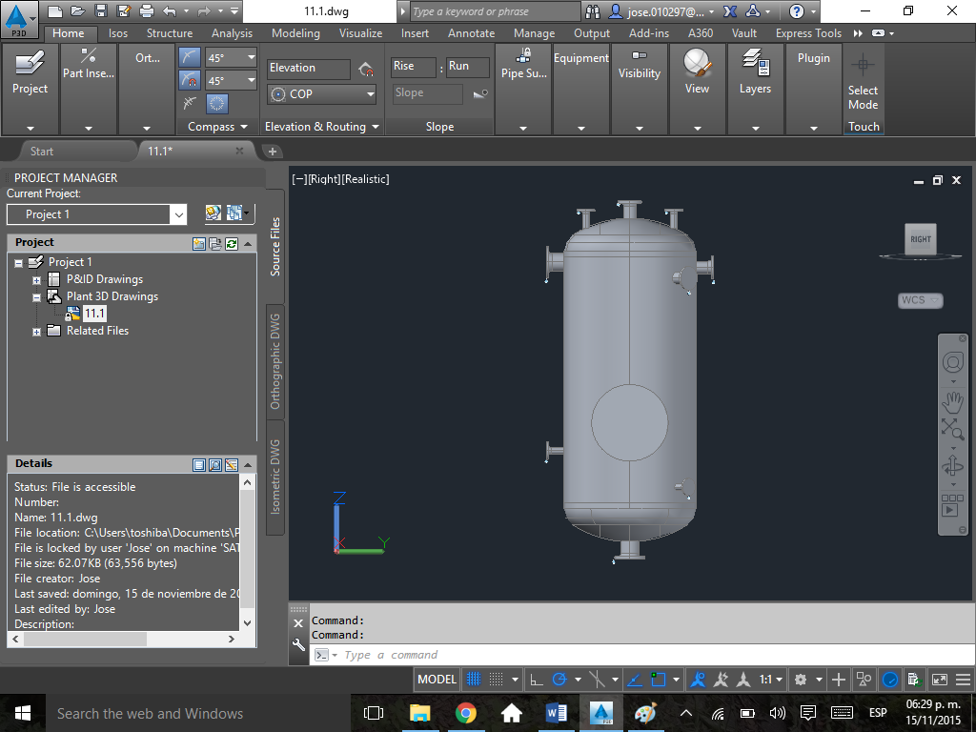976x732 pixels.
Task: Select the 11.1 drawing in project tree
Action: pos(94,313)
